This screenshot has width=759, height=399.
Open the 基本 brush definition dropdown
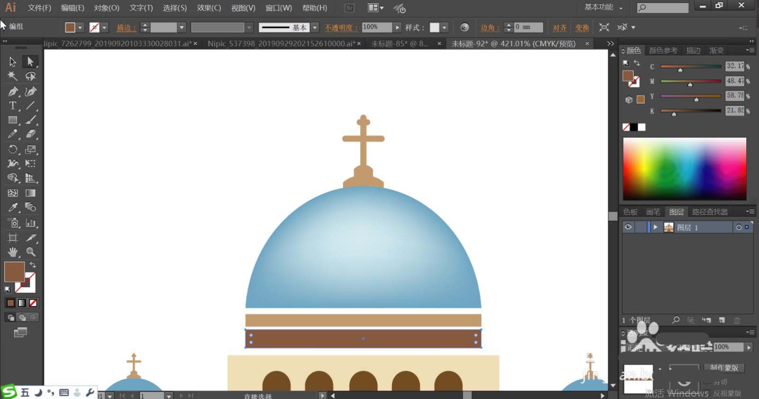[315, 27]
